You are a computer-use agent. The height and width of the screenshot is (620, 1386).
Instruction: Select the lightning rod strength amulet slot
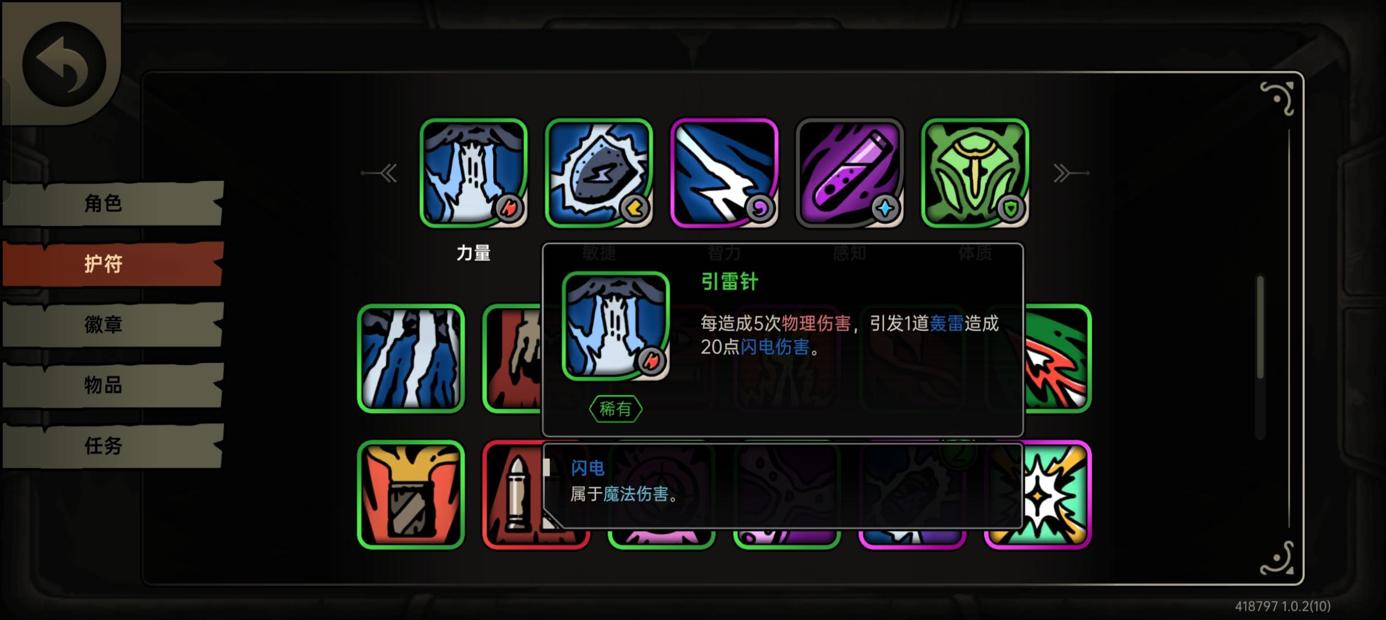(474, 173)
